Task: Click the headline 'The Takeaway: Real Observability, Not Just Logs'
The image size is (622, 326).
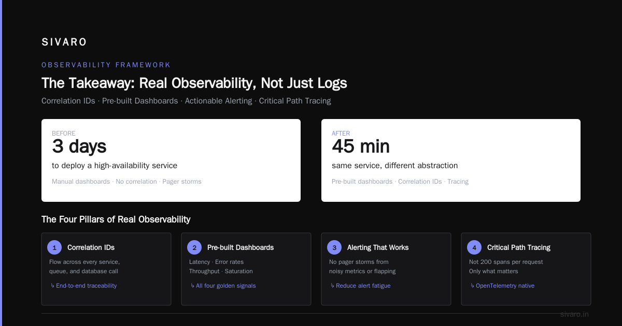Action: 194,83
